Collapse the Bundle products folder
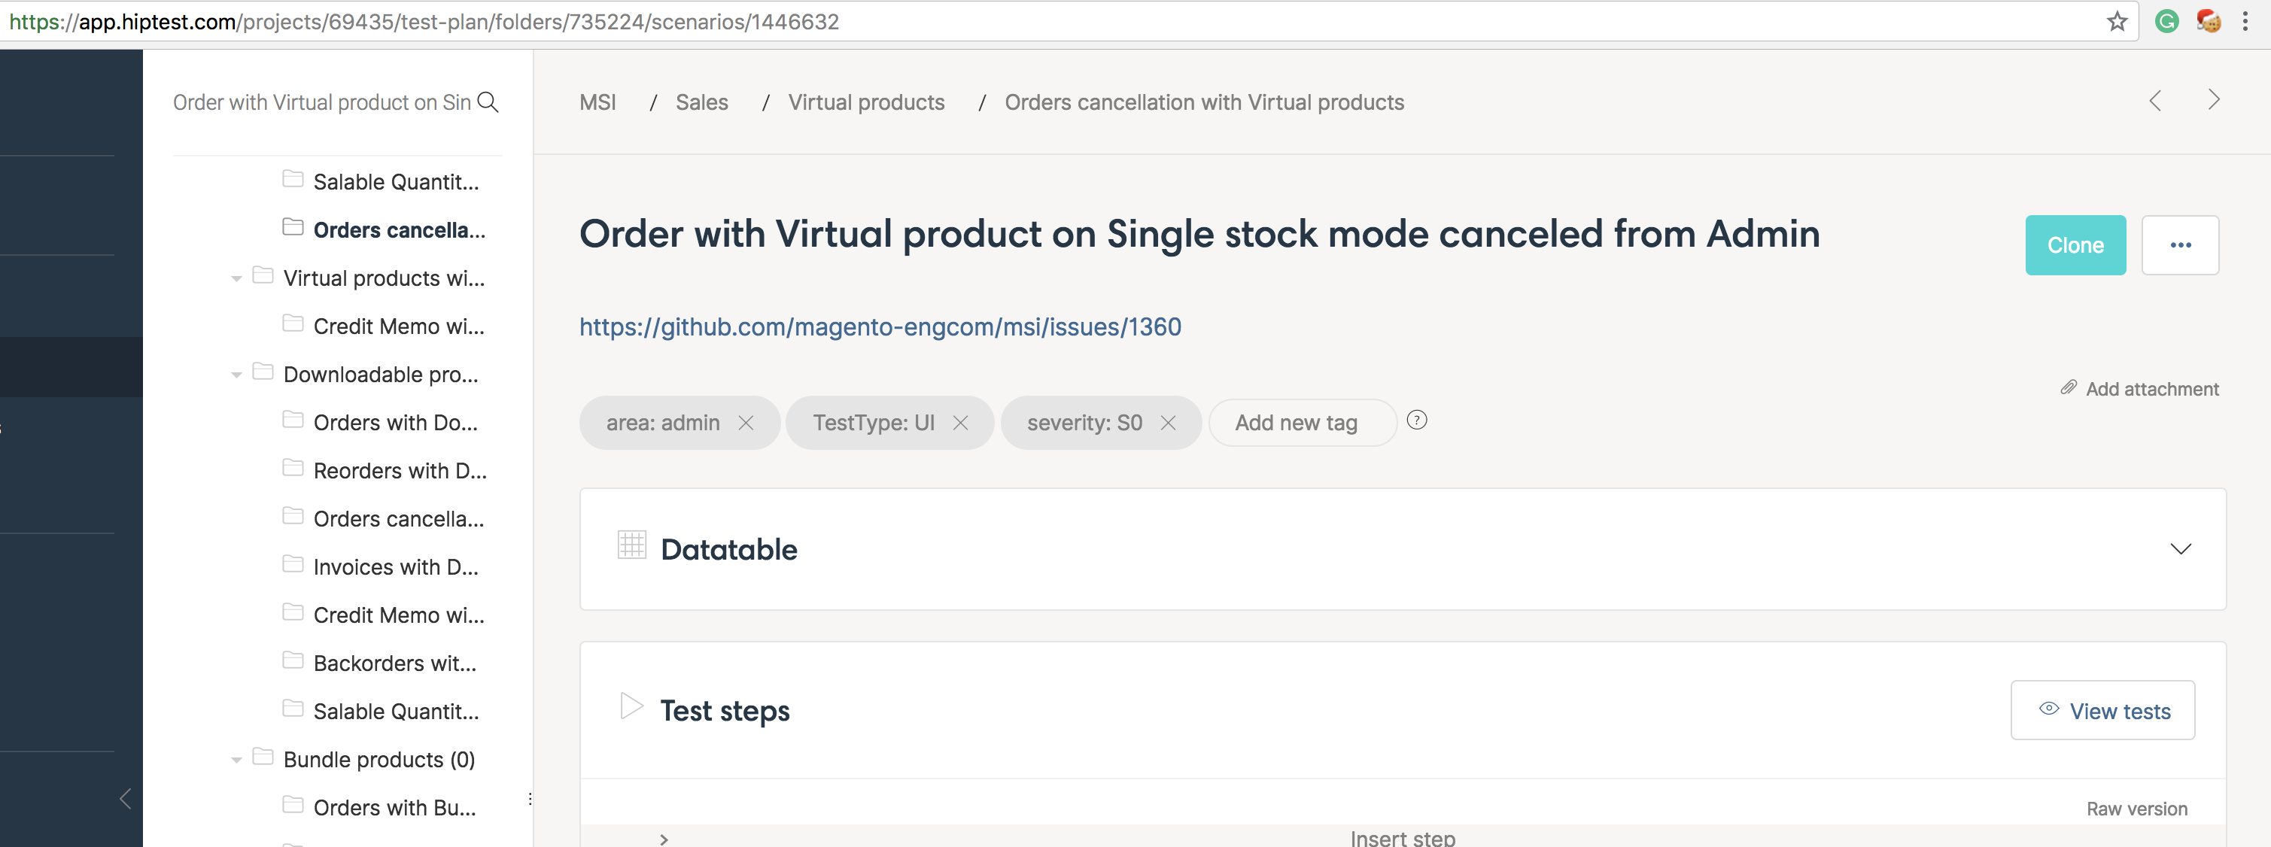Screen dimensions: 2271x847 click(236, 760)
